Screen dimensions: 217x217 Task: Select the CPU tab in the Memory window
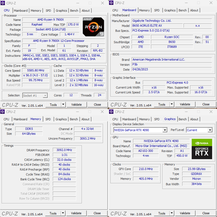pos(6,119)
